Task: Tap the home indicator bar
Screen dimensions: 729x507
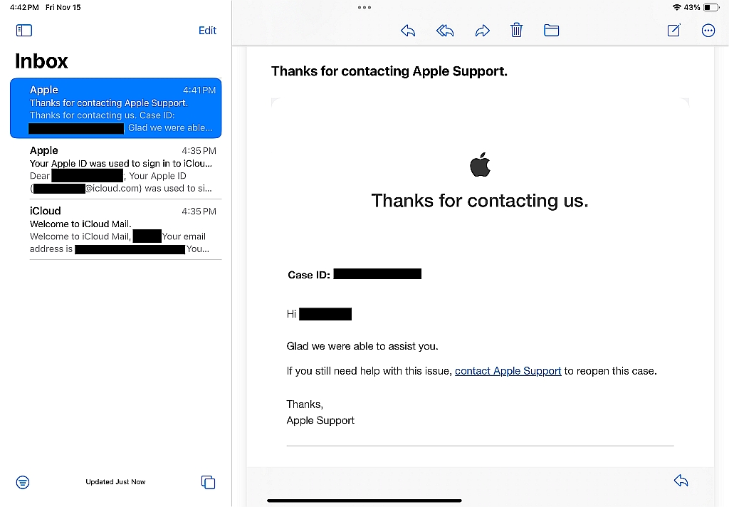Action: (364, 501)
